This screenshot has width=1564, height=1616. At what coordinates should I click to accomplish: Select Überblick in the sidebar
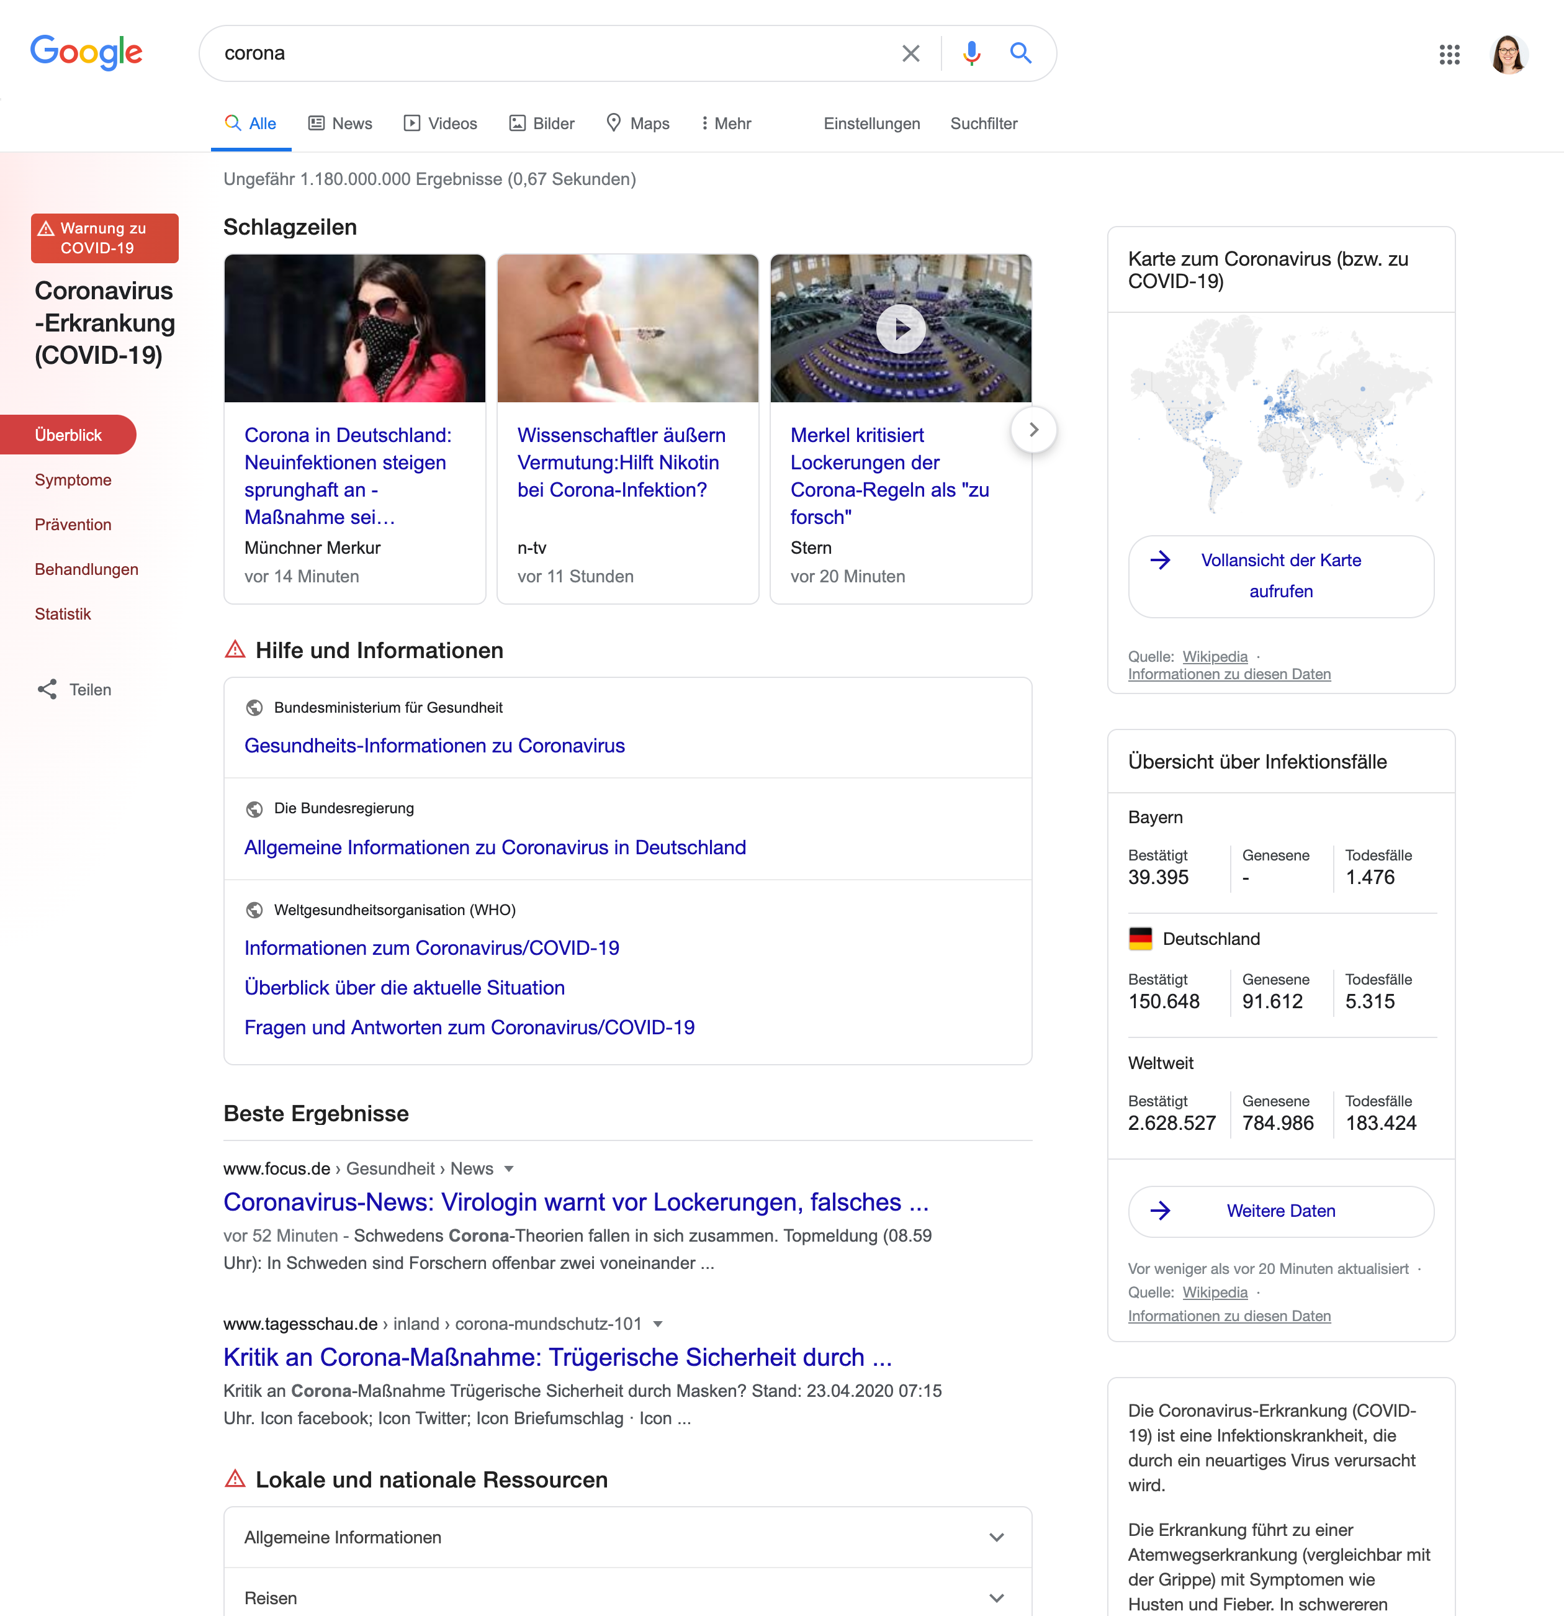coord(68,435)
